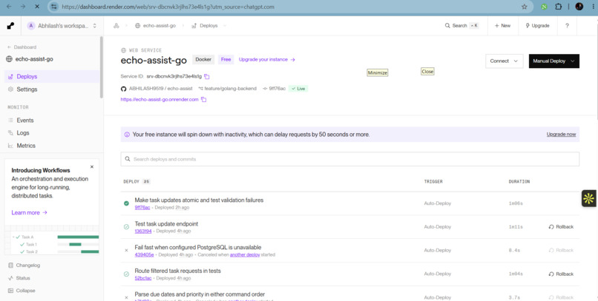Viewport: 598px width, 301px height.
Task: Open the Search button
Action: 461,26
